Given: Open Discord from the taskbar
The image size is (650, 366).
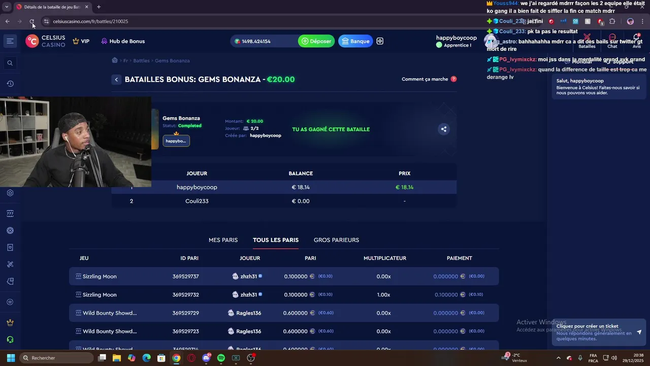Looking at the screenshot, I should point(206,358).
